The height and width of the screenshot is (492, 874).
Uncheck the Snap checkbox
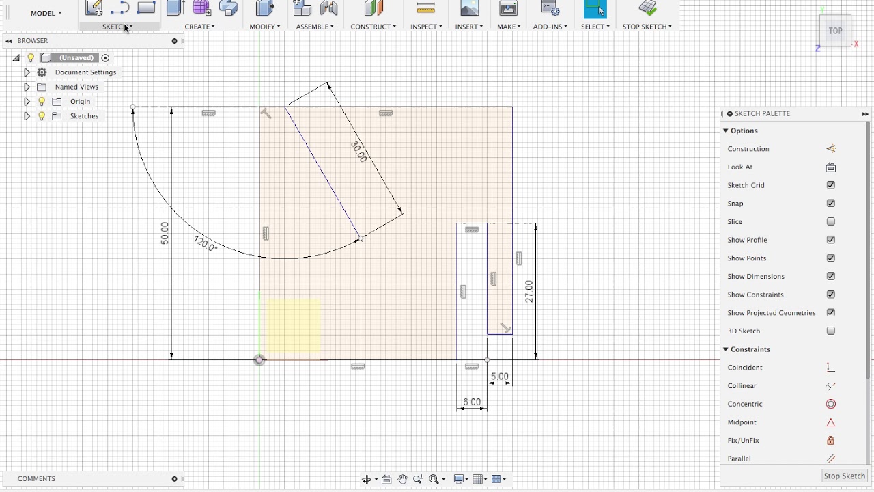pyautogui.click(x=831, y=204)
